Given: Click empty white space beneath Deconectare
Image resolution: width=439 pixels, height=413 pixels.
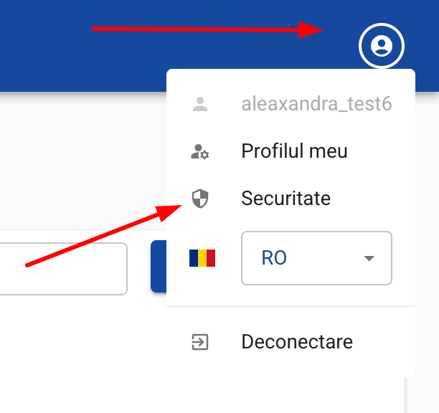Looking at the screenshot, I should coord(291,371).
